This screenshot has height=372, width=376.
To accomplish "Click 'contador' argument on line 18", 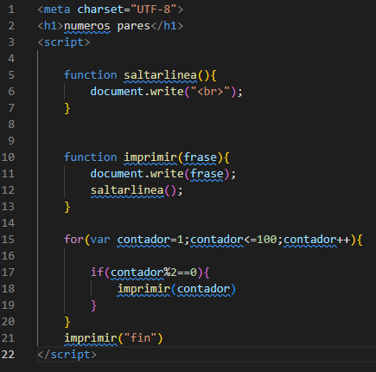I will coord(203,289).
